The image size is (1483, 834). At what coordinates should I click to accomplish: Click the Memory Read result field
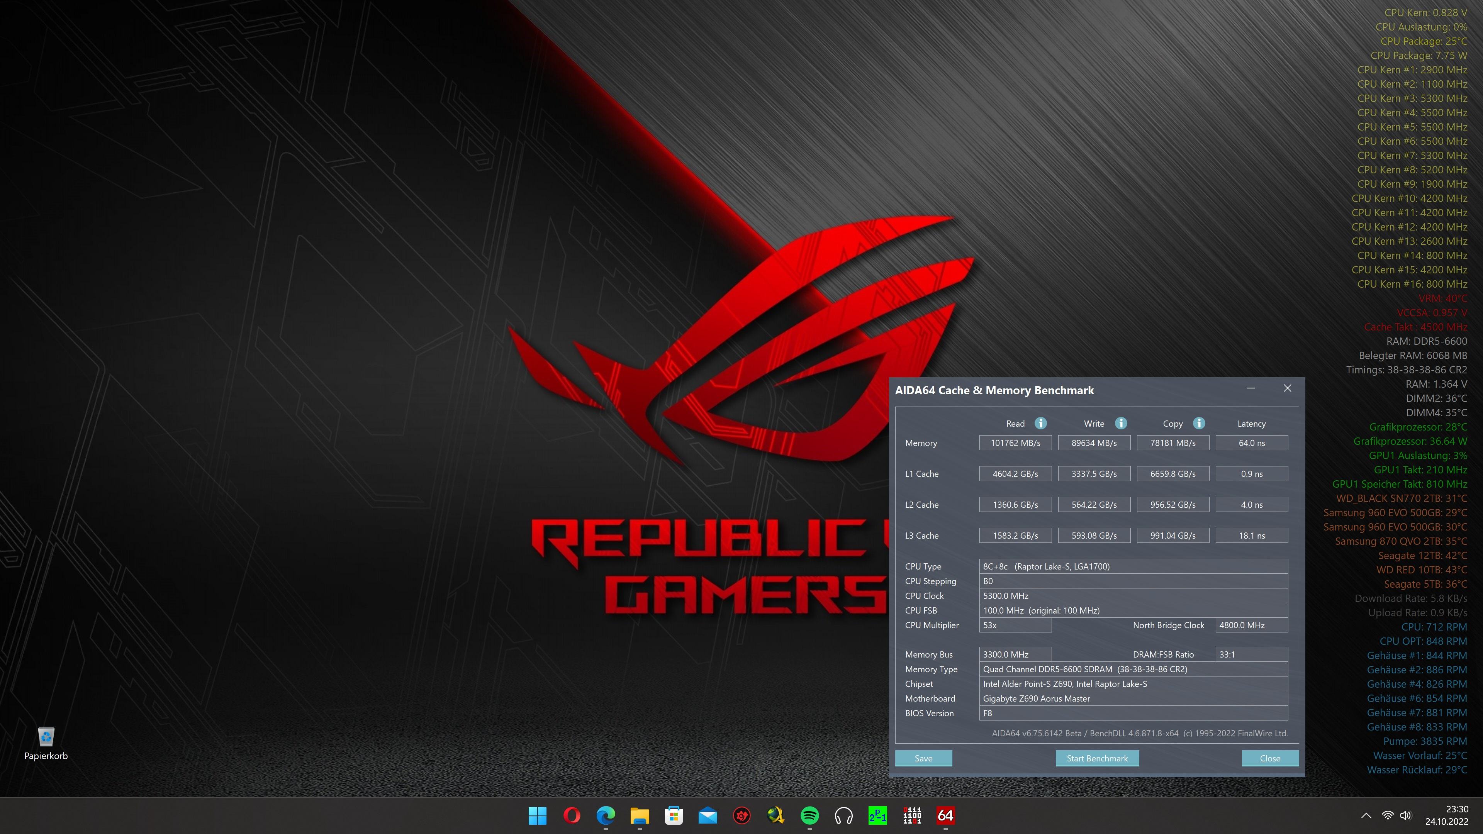coord(1015,442)
